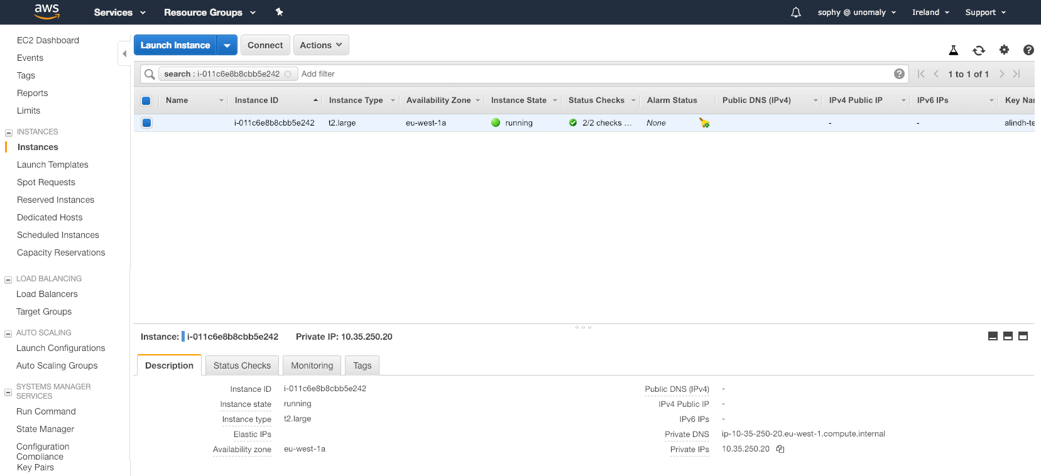Open Target Groups in sidebar
1041x476 pixels.
44,311
